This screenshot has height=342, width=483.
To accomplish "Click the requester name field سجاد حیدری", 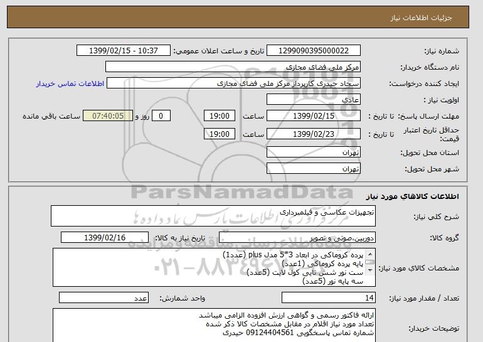I will (x=233, y=83).
